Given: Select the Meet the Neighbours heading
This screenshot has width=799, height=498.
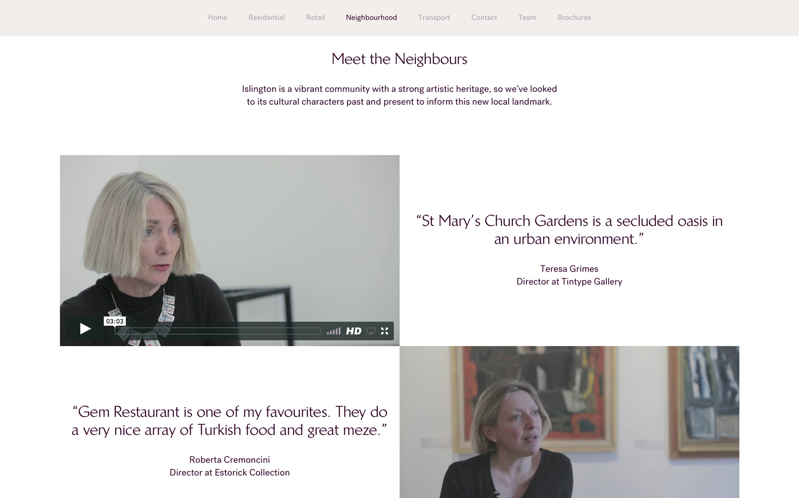Looking at the screenshot, I should [x=399, y=59].
